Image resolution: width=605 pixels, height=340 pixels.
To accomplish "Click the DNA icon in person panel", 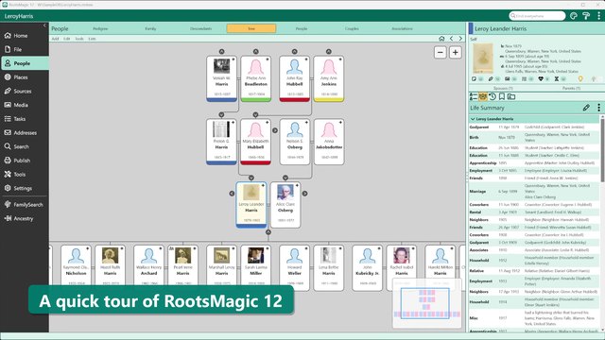I will [557, 79].
